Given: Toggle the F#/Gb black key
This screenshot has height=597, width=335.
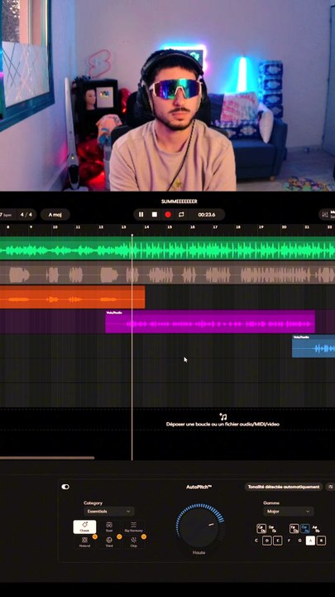Looking at the screenshot, I should (x=294, y=528).
